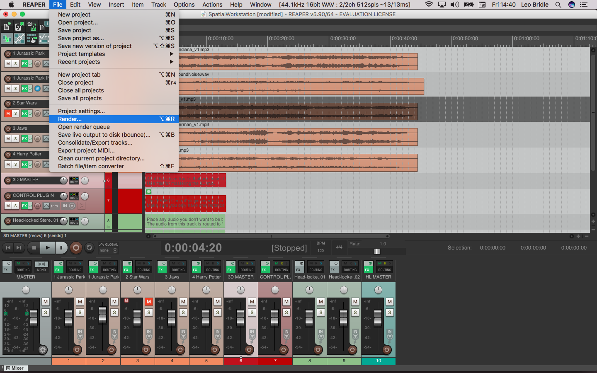
Task: Open the FX chain for 3 Jaws track
Action: pyautogui.click(x=24, y=138)
